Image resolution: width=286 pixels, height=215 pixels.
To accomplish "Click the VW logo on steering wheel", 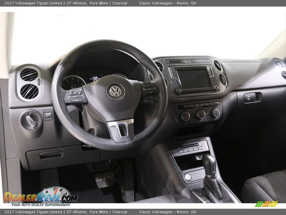I will pyautogui.click(x=115, y=91).
